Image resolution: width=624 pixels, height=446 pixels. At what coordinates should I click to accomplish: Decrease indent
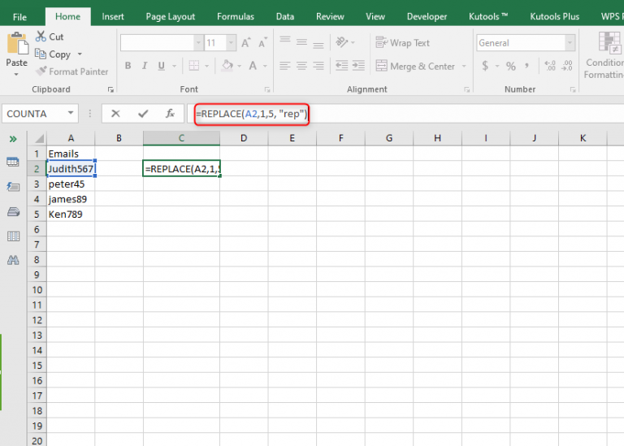[341, 66]
